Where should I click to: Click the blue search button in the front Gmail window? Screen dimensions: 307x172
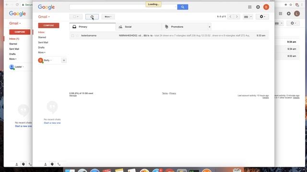point(182,7)
